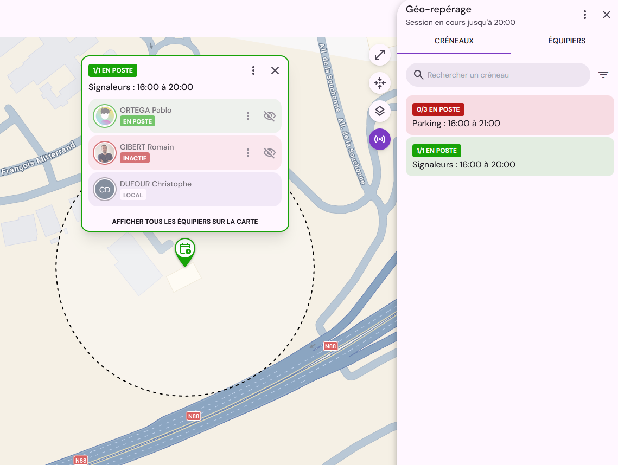Click ORTEGA Pablo's avatar picture
The height and width of the screenshot is (465, 618).
coord(104,116)
